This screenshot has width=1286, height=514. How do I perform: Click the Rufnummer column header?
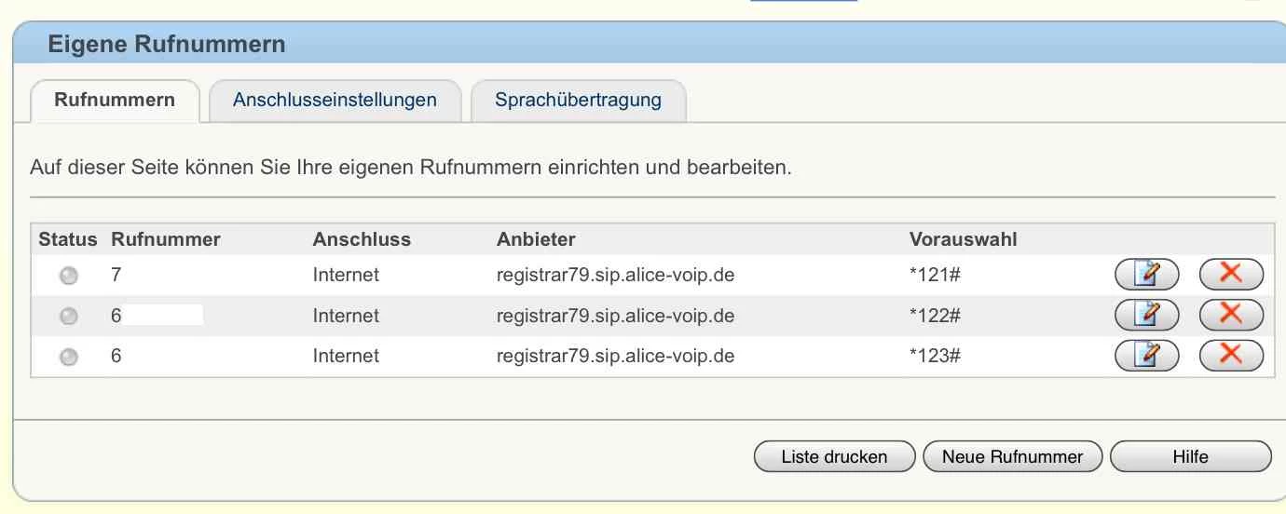[166, 239]
